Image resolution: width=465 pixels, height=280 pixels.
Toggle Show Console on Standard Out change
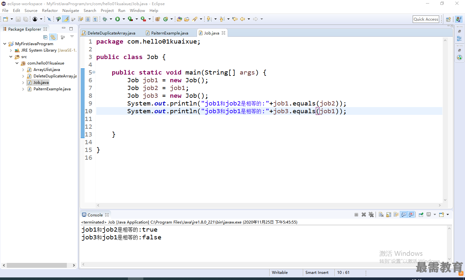pyautogui.click(x=404, y=215)
